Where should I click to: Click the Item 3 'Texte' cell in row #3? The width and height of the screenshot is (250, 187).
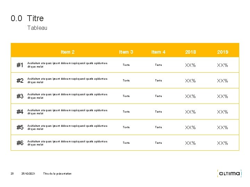[x=126, y=96]
